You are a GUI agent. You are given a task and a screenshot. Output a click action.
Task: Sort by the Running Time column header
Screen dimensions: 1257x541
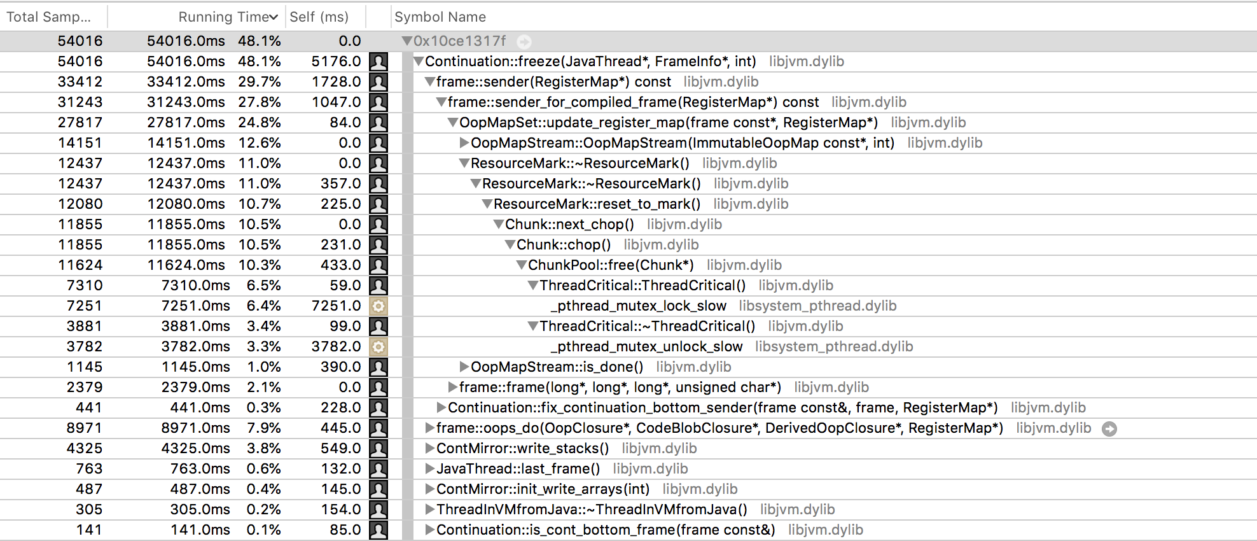coord(227,17)
